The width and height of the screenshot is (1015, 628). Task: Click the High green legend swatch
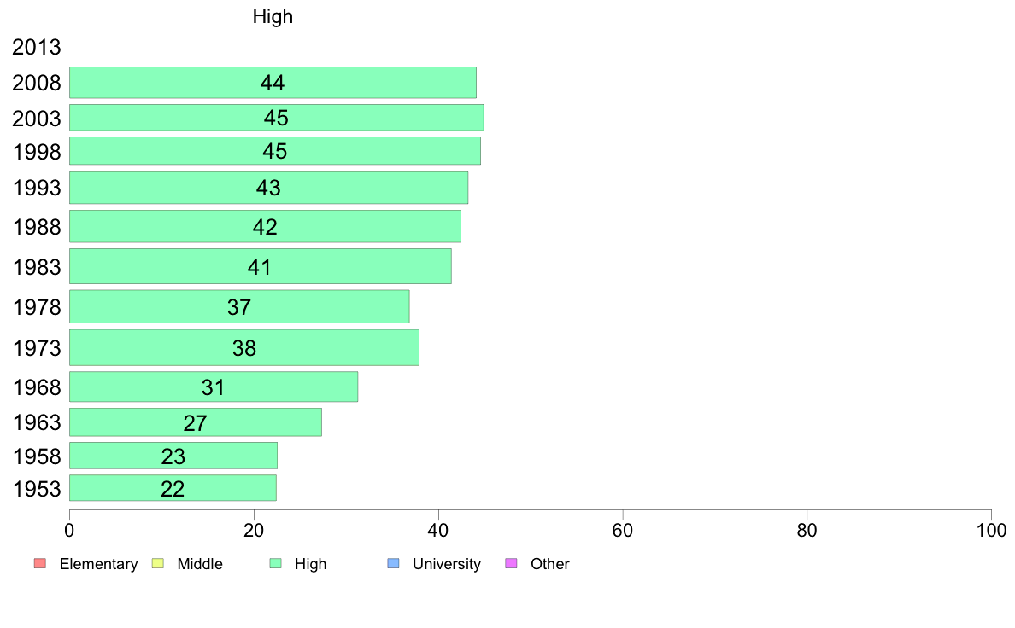pyautogui.click(x=275, y=563)
